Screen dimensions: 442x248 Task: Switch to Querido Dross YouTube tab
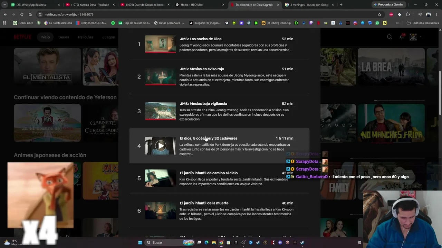146,5
